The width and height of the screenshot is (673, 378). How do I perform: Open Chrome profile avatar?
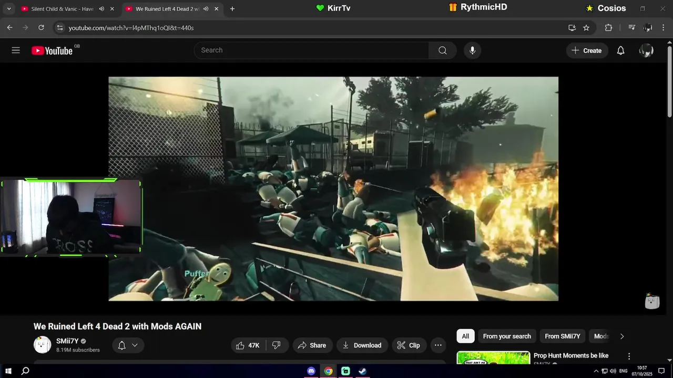(648, 28)
